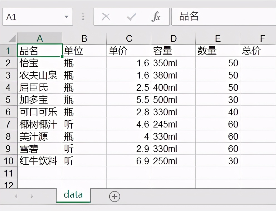This screenshot has width=276, height=211.
Task: Select column D header
Action: point(173,38)
